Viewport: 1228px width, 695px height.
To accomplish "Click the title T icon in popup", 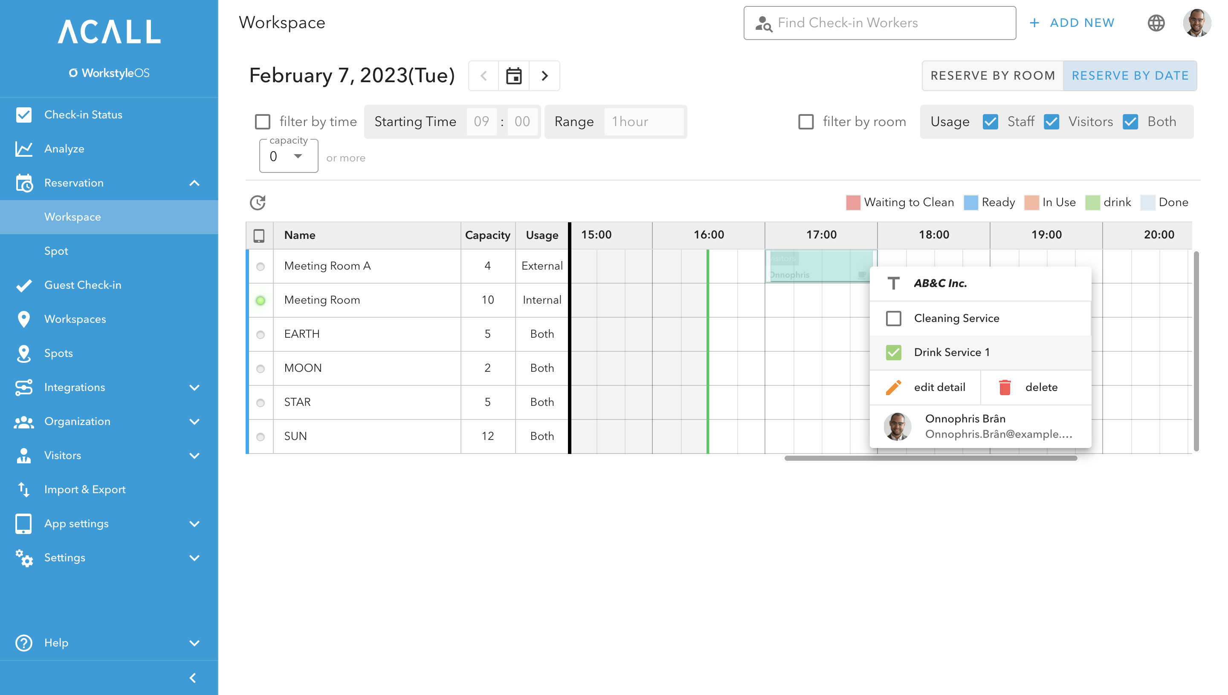I will click(893, 284).
